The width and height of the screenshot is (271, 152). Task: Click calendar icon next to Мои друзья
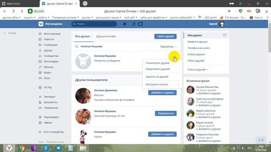point(225,35)
